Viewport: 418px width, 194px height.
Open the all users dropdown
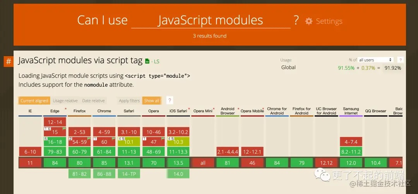coord(375,60)
